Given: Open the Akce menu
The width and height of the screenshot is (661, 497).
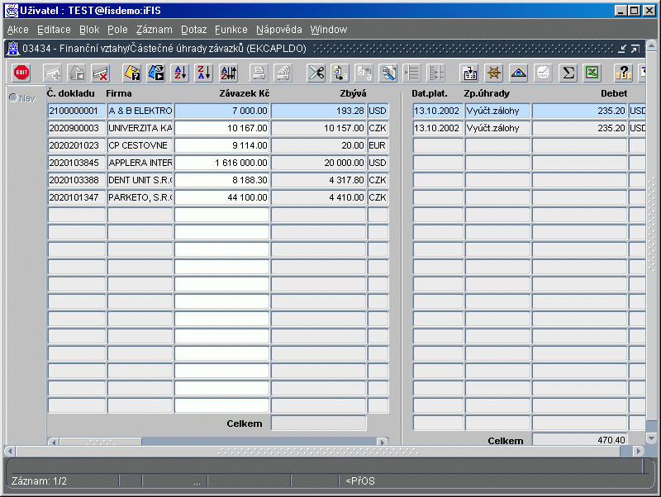Looking at the screenshot, I should 17,30.
